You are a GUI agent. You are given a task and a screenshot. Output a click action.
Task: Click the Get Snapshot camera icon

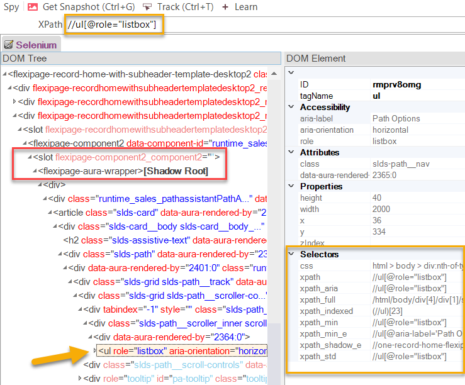tap(32, 7)
